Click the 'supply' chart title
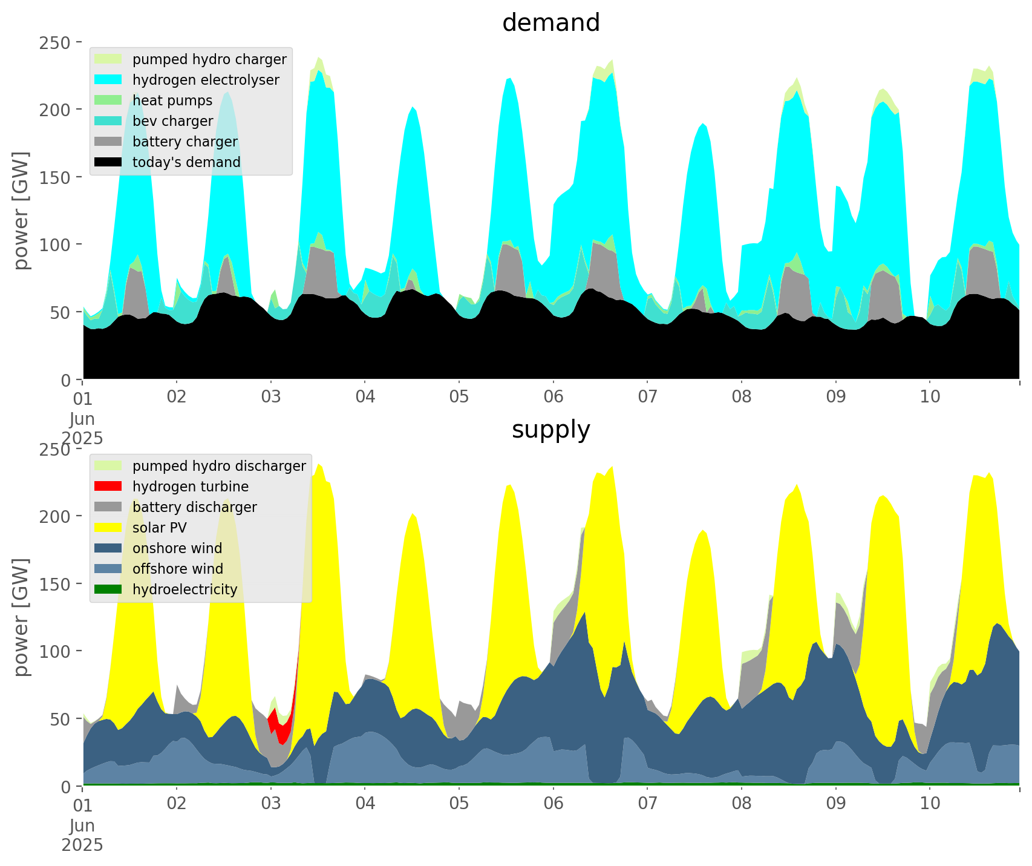Viewport: 1032px width, 866px height. (x=551, y=430)
